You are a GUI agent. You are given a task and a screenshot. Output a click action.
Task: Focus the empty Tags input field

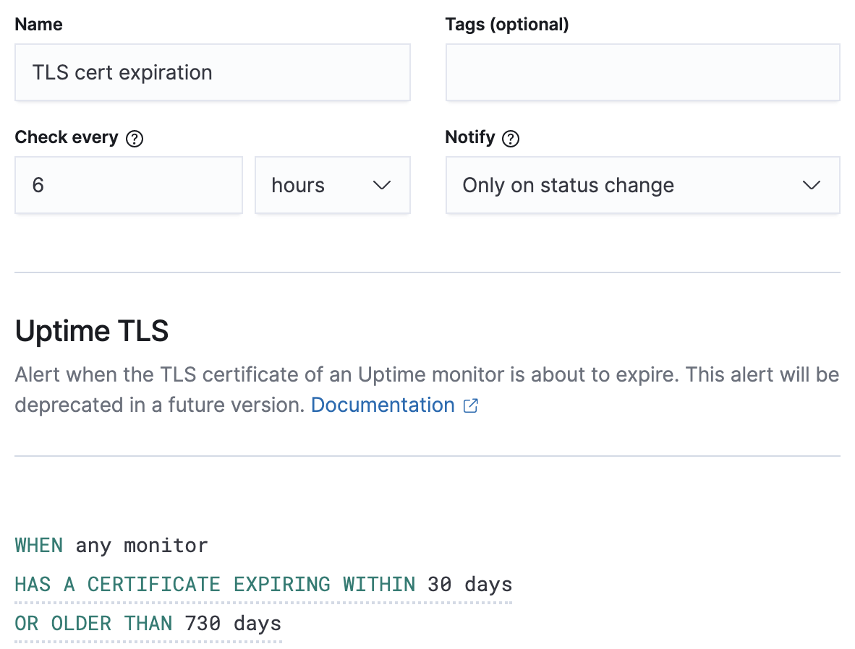(642, 73)
